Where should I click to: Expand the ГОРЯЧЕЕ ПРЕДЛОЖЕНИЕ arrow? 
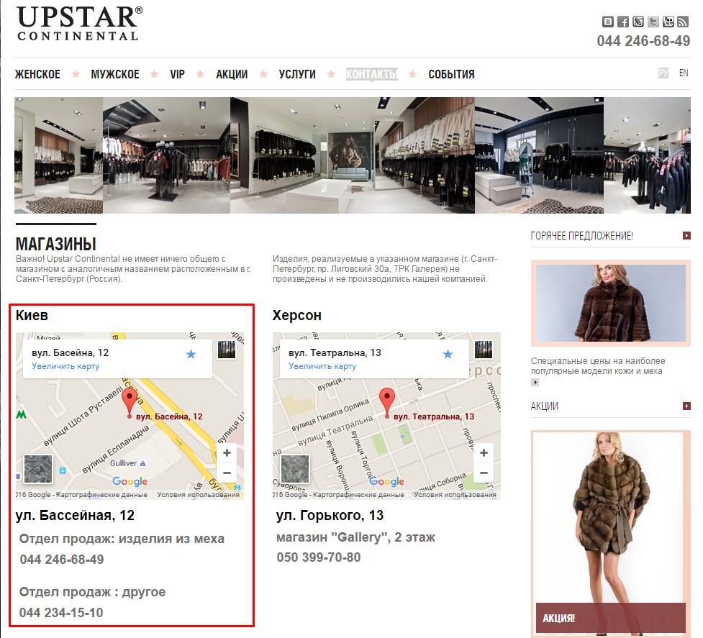(x=686, y=236)
